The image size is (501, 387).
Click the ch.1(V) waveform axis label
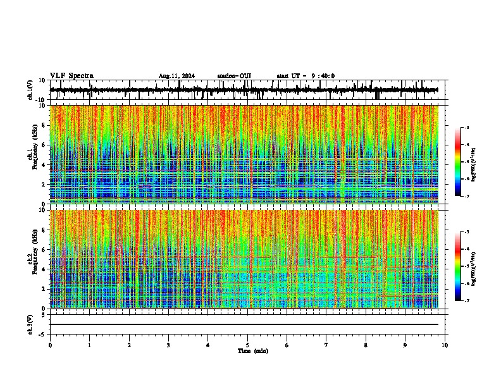click(30, 90)
